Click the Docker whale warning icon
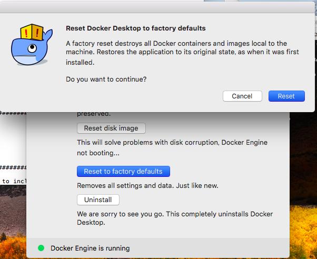Screen dimensions: 317x259 [32, 44]
